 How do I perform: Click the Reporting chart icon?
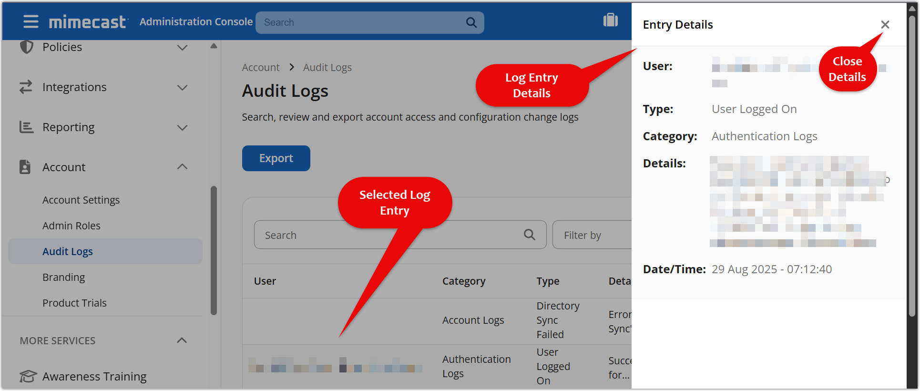26,127
